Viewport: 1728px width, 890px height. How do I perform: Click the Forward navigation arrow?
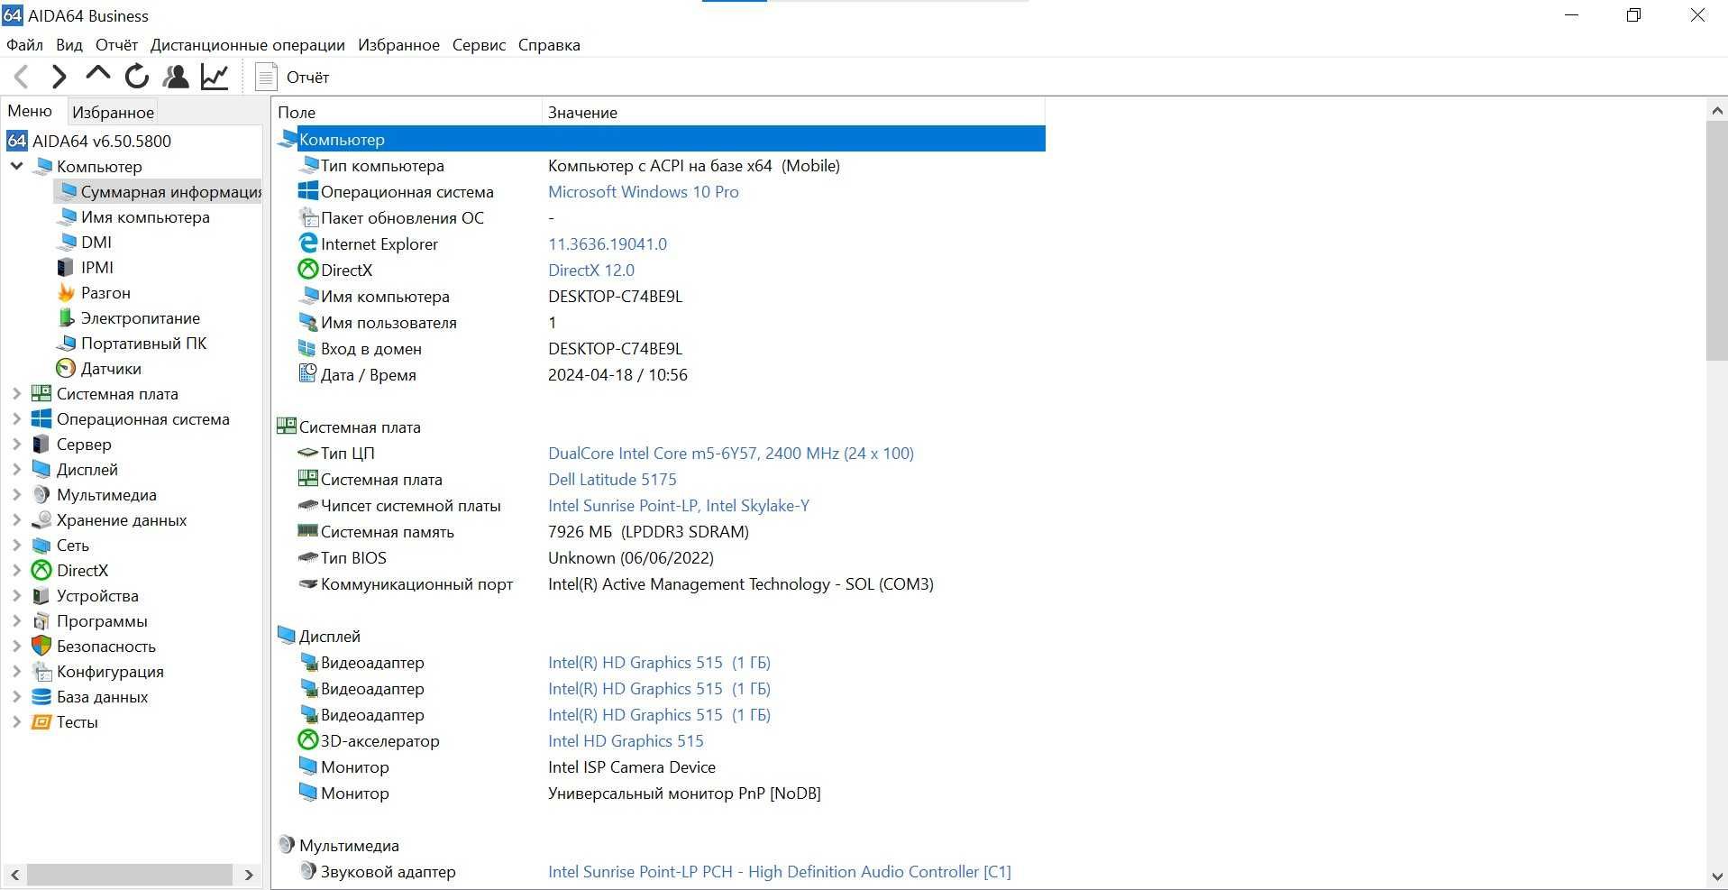point(59,77)
